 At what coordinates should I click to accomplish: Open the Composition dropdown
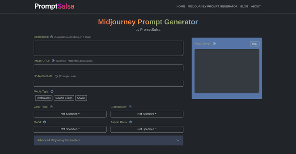[x=147, y=114]
